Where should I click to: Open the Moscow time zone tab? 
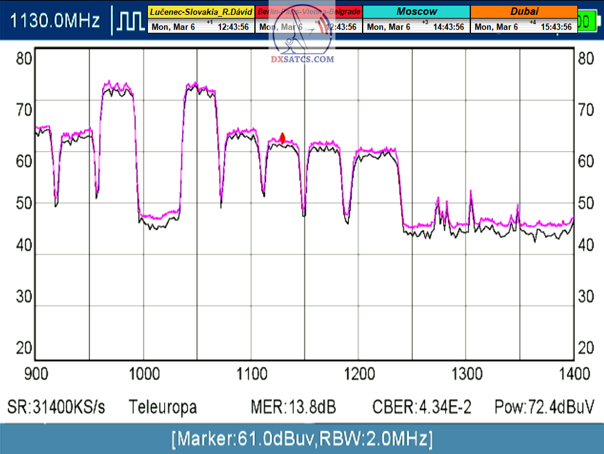[416, 12]
